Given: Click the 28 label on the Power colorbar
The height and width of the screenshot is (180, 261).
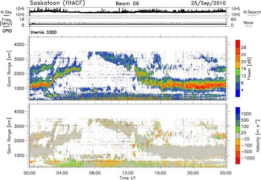Looking at the screenshot, I should [x=243, y=47].
